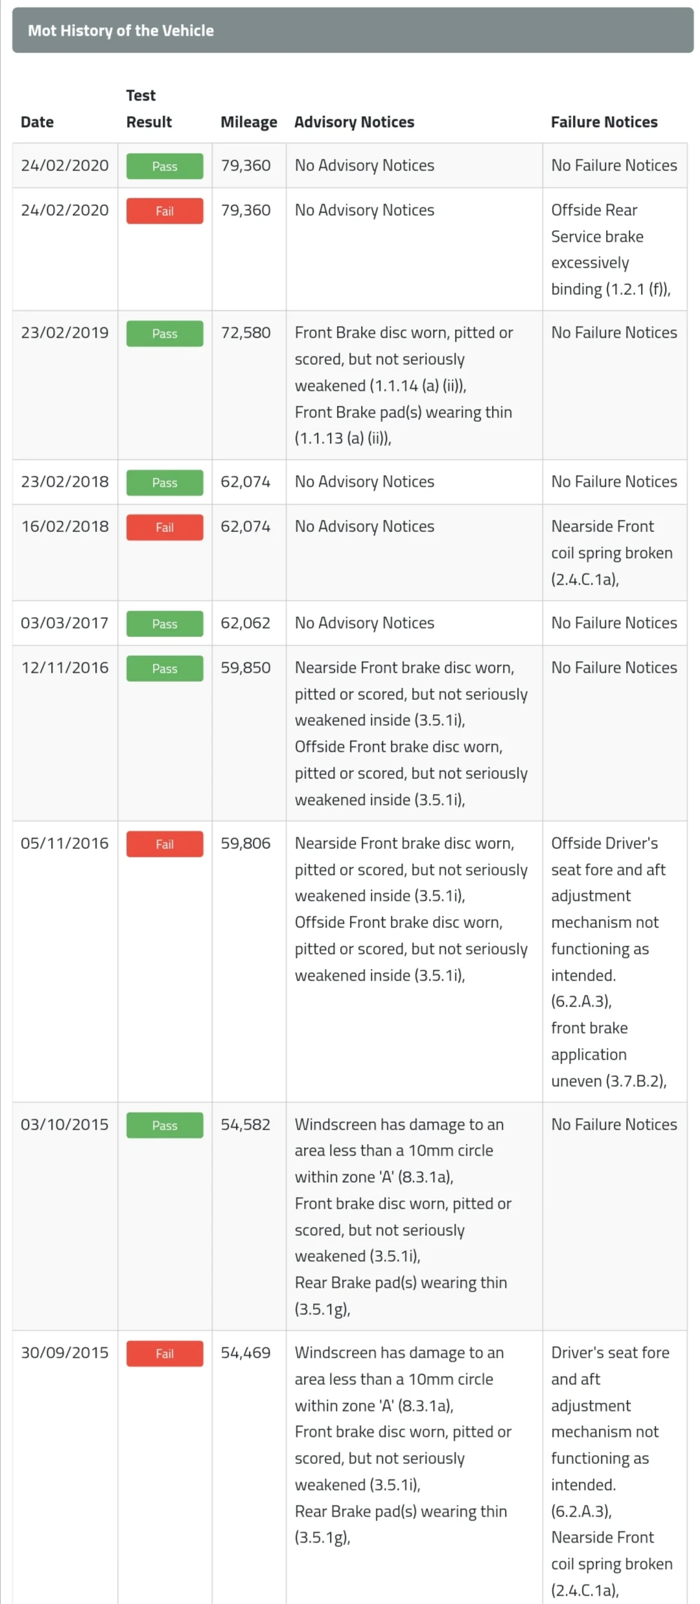Click the Pass badge for 12/11/2016

(165, 668)
